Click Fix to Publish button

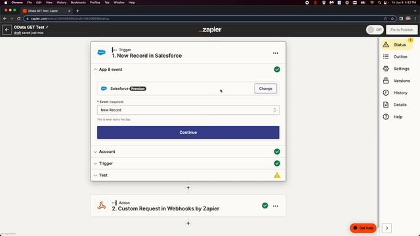coord(402,29)
